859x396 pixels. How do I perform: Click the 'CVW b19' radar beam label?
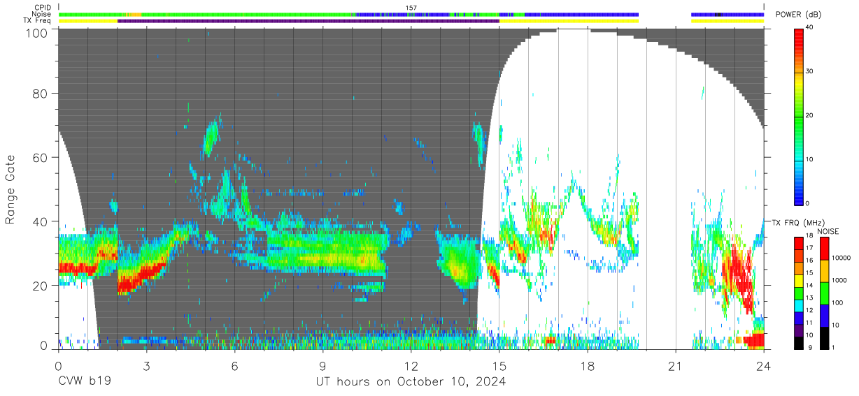coord(83,382)
